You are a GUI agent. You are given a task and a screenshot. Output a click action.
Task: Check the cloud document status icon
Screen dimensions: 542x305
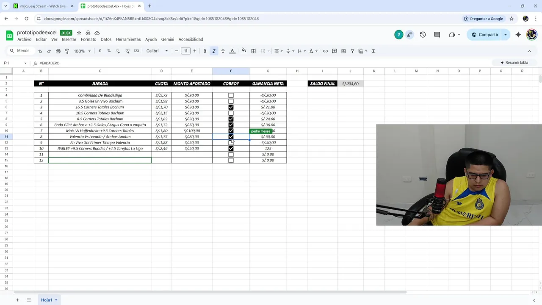[97, 33]
